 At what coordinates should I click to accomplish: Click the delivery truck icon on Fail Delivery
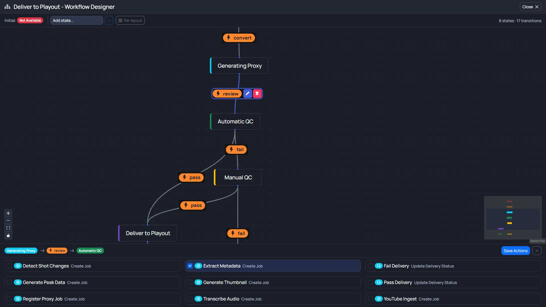tap(379, 266)
